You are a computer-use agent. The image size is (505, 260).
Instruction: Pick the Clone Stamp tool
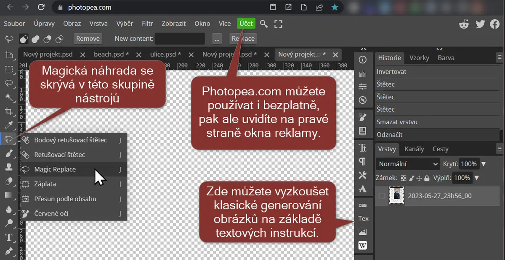9,167
